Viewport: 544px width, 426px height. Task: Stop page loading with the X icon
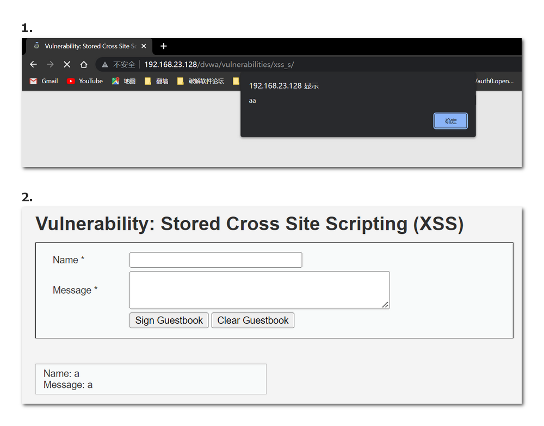67,65
